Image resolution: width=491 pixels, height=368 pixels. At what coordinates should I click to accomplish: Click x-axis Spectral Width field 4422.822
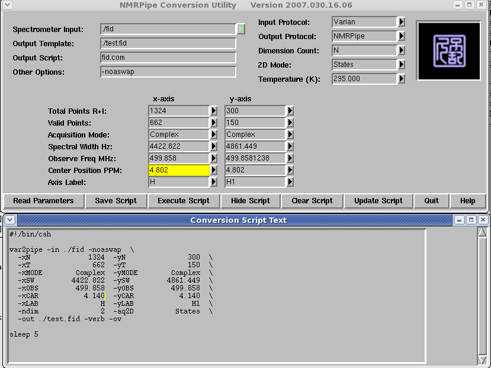pyautogui.click(x=179, y=146)
